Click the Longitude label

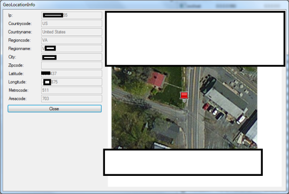(17, 82)
